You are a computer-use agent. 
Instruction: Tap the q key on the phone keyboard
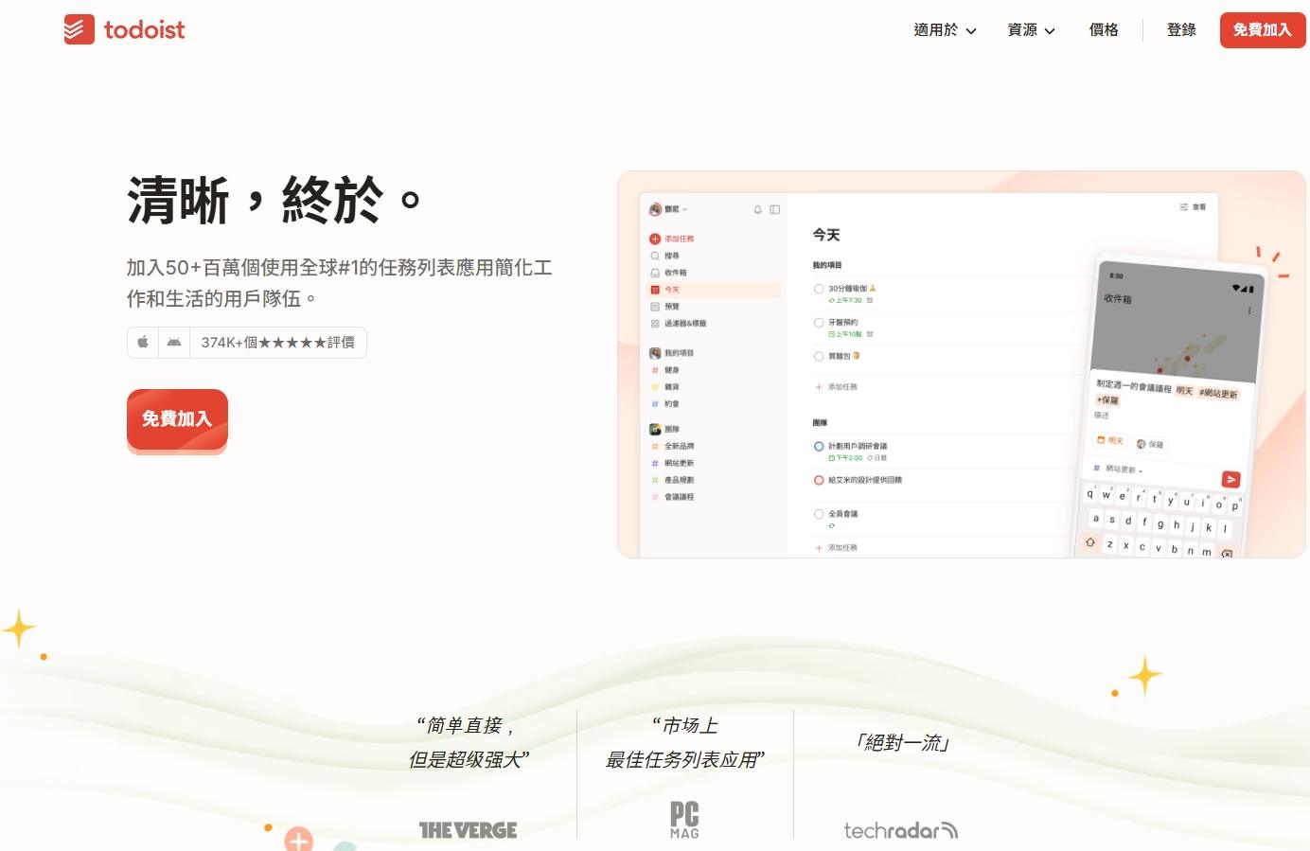1089,494
